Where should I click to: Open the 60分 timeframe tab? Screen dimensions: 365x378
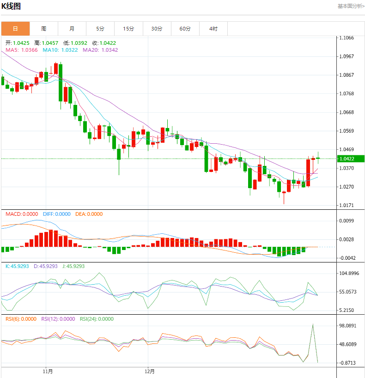tap(185, 29)
